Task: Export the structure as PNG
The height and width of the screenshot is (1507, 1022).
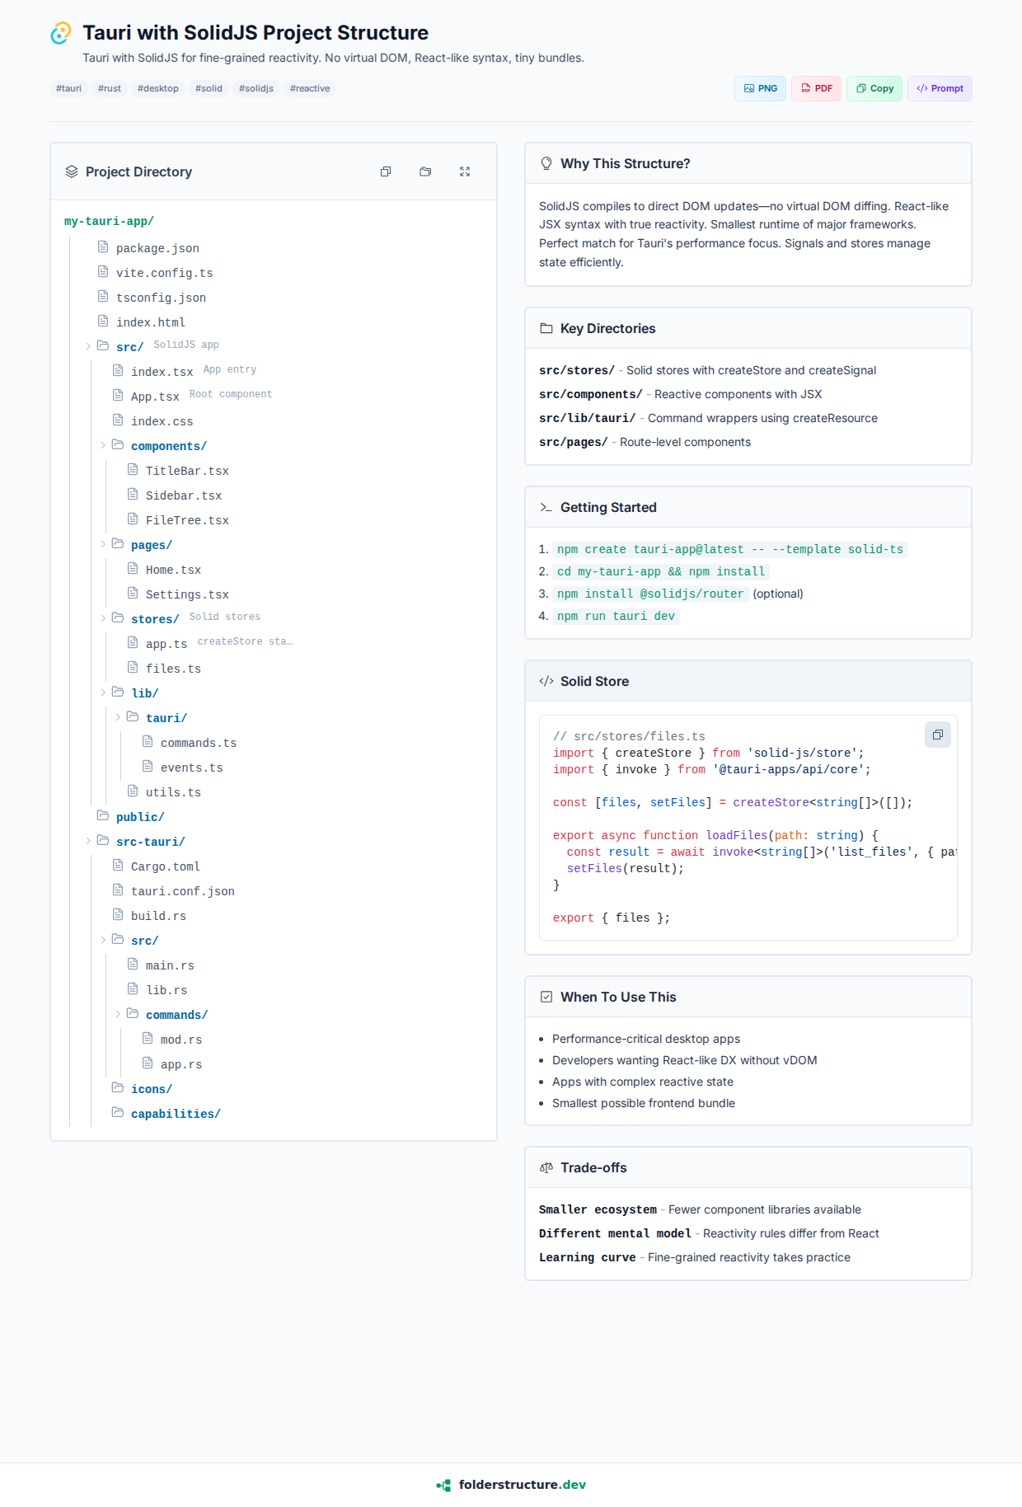Action: tap(760, 89)
